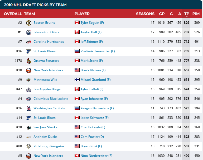The width and height of the screenshot is (203, 160).
Task: Sort the table by TP column
Action: tap(187, 14)
